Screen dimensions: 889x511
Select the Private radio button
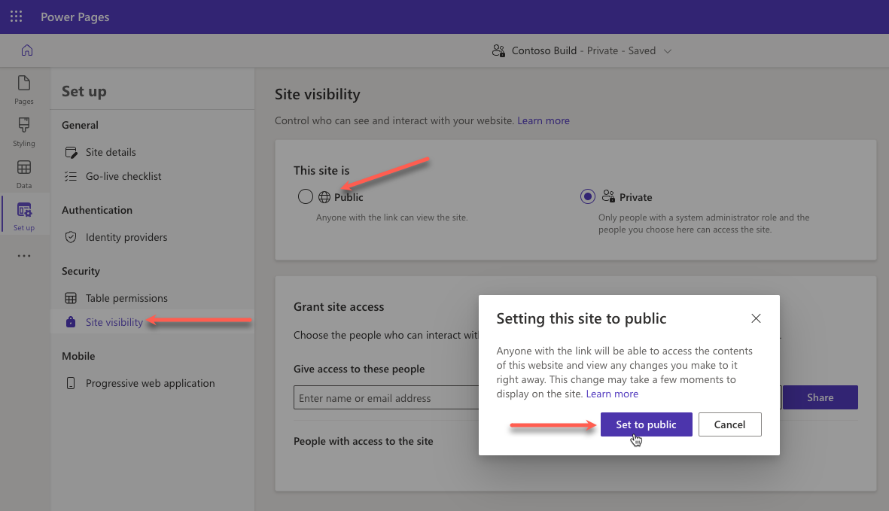(x=587, y=196)
